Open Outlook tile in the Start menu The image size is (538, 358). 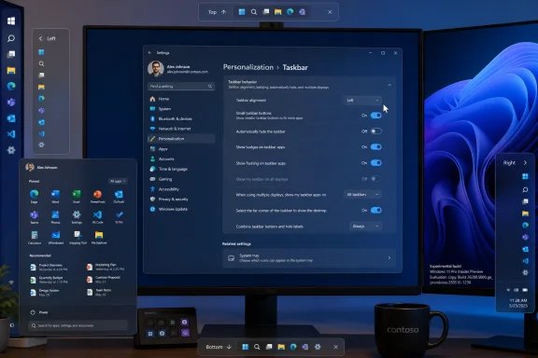[x=119, y=196]
